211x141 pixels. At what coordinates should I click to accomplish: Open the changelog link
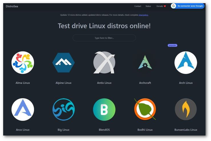click(x=144, y=15)
